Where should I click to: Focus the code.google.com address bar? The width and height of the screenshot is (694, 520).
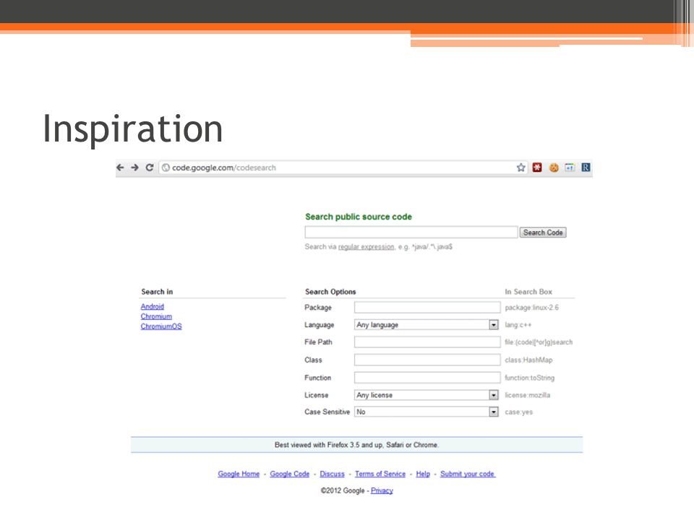343,168
